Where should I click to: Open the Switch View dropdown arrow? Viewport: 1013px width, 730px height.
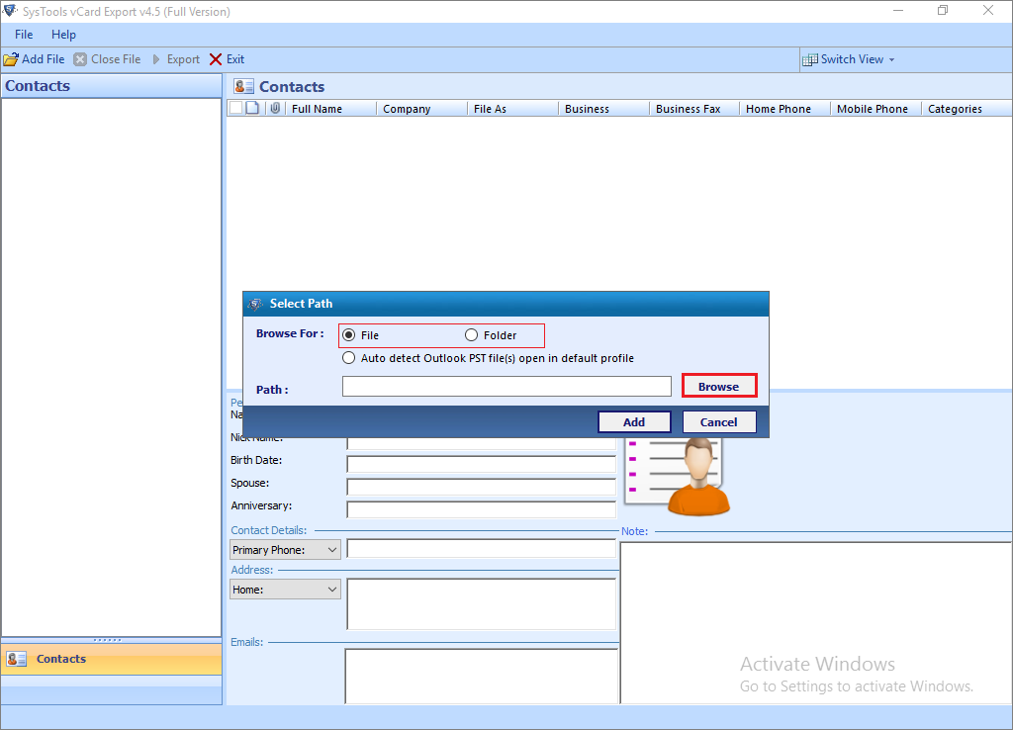coord(892,60)
